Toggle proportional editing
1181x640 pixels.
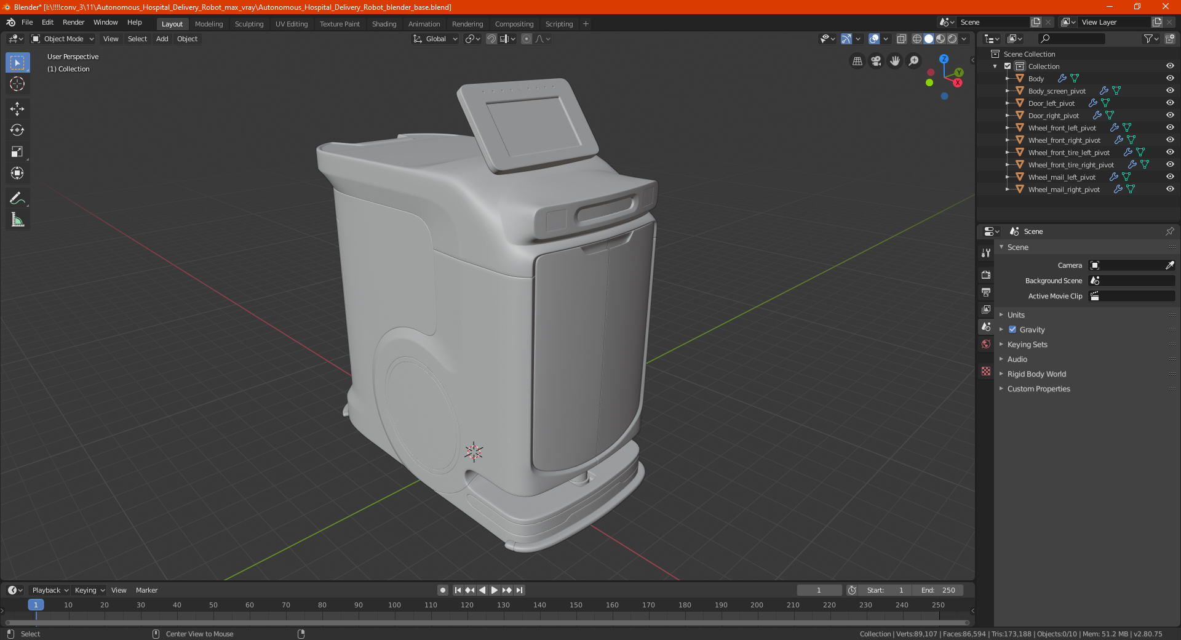pyautogui.click(x=527, y=39)
